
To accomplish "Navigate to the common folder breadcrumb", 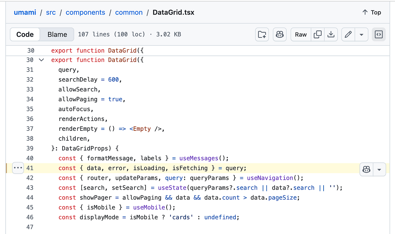I will click(129, 12).
